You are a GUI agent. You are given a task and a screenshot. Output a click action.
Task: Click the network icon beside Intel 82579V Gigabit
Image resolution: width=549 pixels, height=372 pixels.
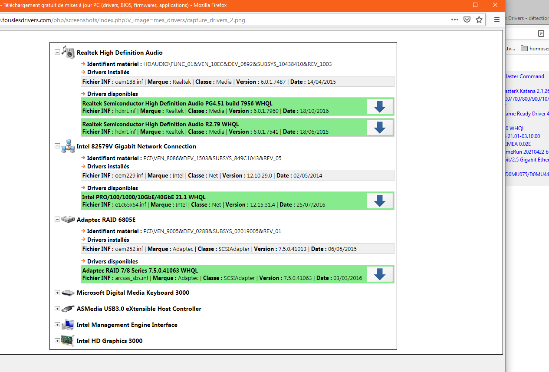coord(68,146)
